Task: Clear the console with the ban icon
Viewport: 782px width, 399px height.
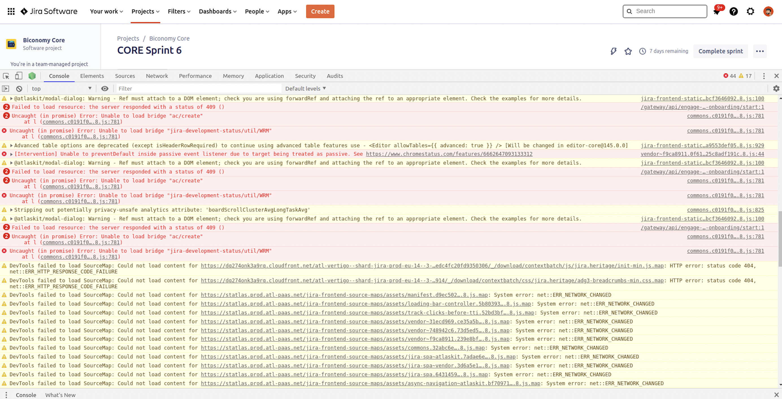Action: tap(19, 89)
